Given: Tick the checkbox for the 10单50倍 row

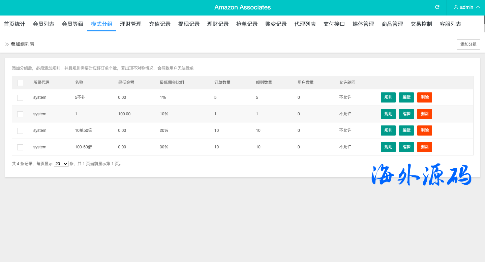Looking at the screenshot, I should 20,130.
